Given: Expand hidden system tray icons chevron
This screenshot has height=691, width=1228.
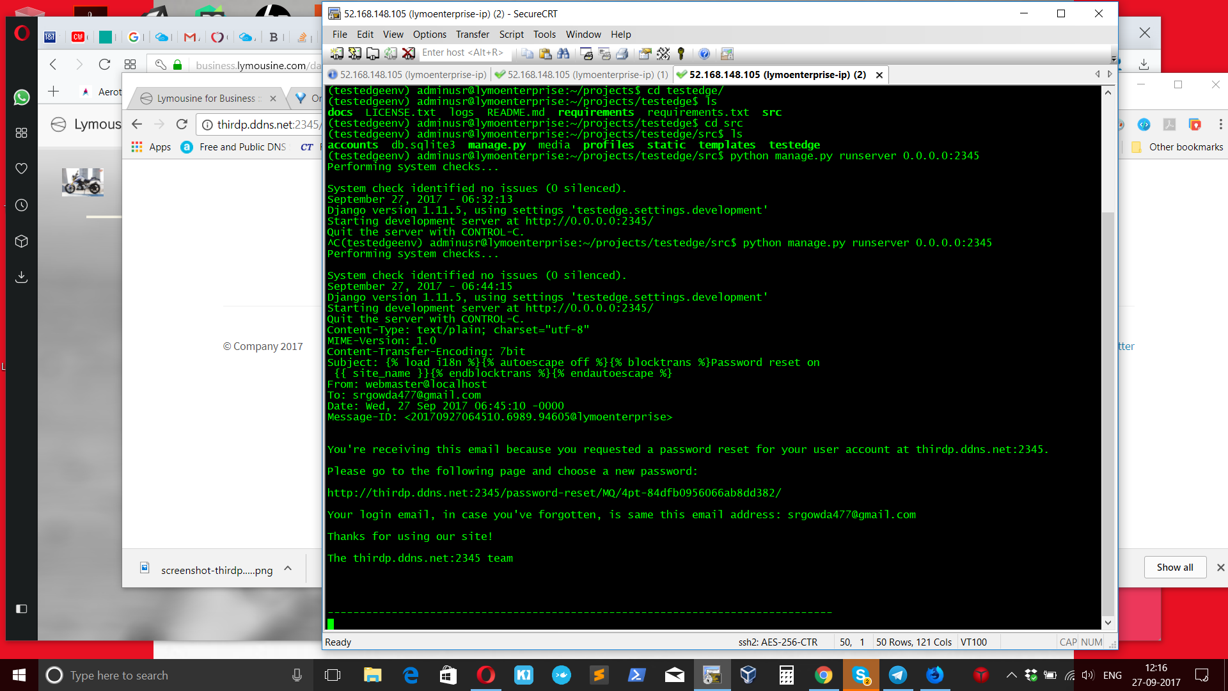Looking at the screenshot, I should [x=1011, y=675].
